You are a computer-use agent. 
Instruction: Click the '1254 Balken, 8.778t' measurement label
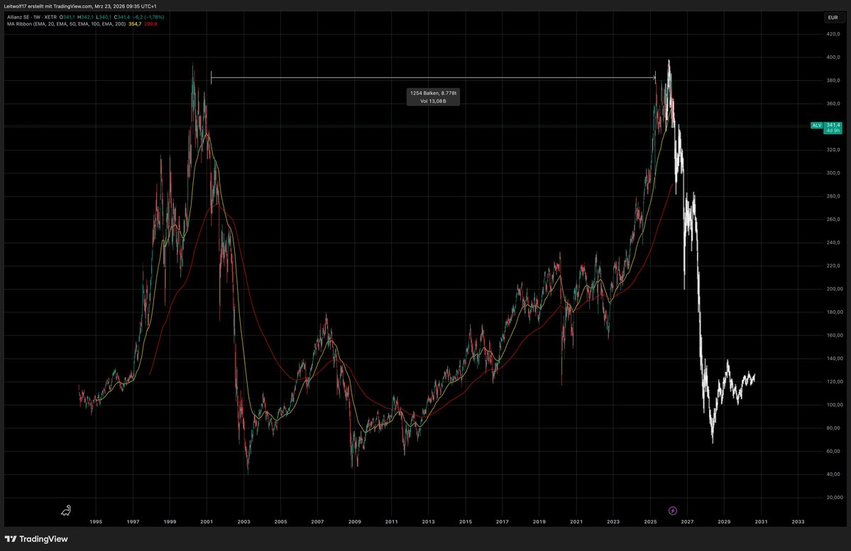(433, 93)
